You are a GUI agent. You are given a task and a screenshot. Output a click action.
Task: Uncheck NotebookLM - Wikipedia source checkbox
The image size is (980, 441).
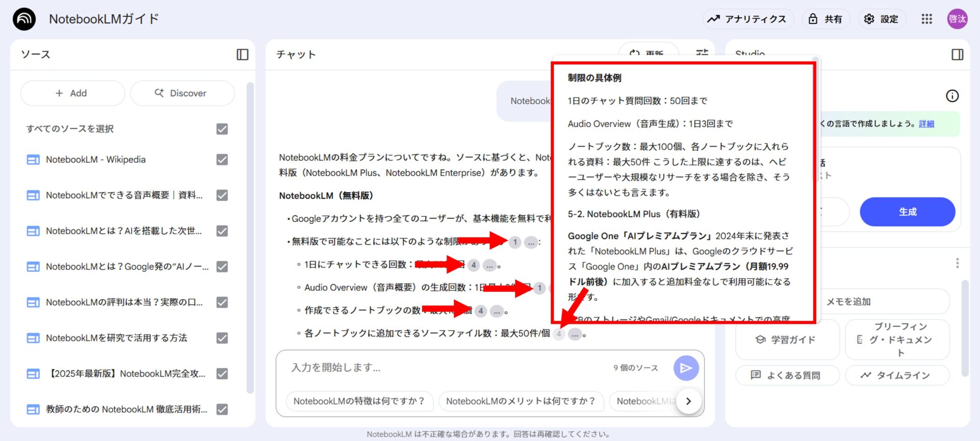point(222,160)
